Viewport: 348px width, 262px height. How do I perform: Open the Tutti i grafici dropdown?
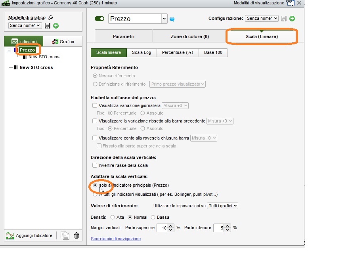222,206
